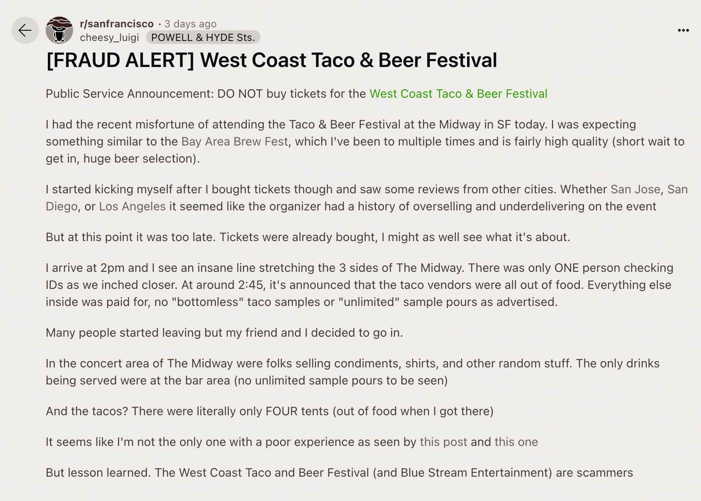The width and height of the screenshot is (701, 501).
Task: Click the FRAUD ALERT post title heading
Action: pyautogui.click(x=272, y=60)
